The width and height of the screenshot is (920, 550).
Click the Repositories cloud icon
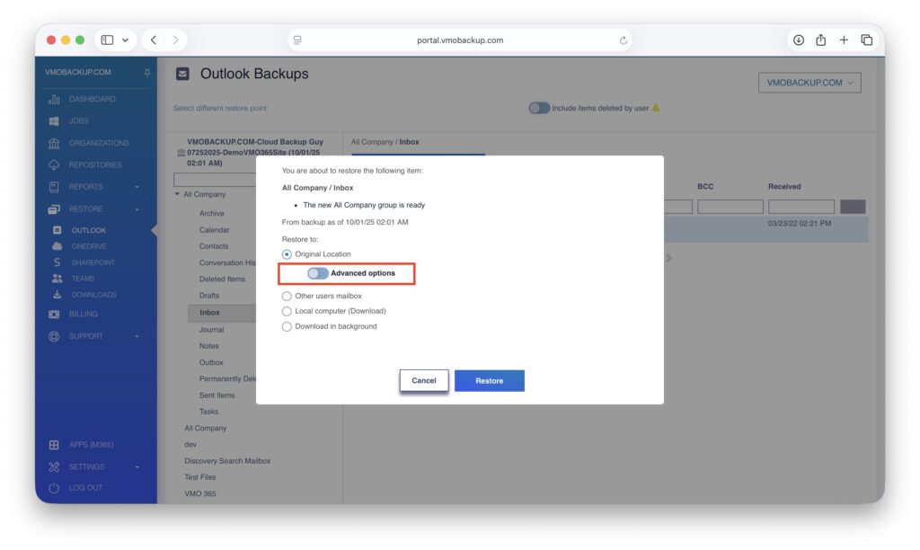pyautogui.click(x=53, y=165)
